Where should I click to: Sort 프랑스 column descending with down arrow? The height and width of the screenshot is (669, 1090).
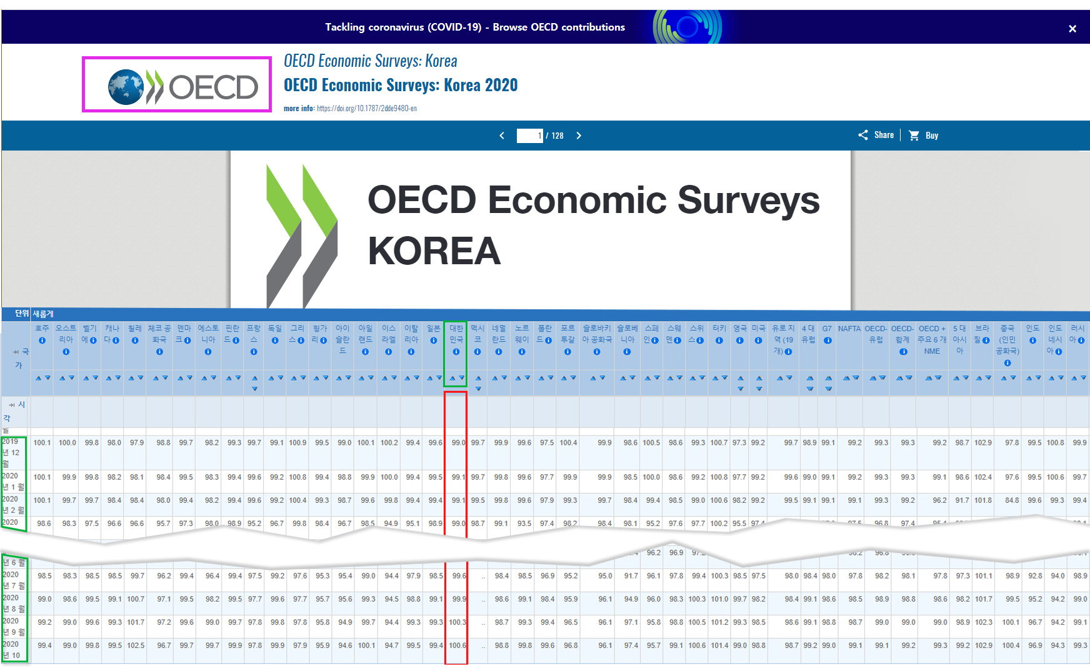254,389
